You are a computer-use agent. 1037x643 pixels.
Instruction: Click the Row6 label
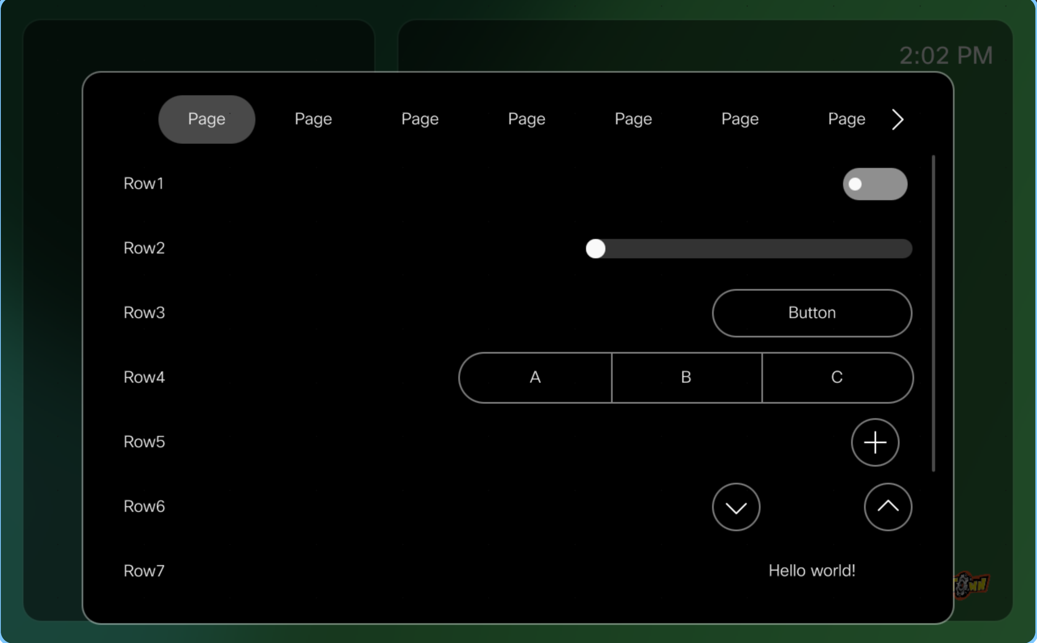click(144, 507)
